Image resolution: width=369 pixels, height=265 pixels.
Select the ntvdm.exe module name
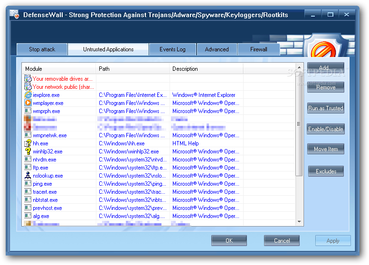click(45, 160)
